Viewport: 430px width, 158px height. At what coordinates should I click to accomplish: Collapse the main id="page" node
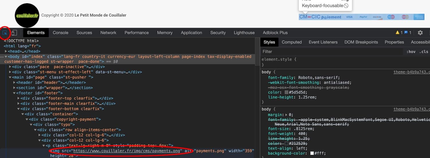[x=10, y=77]
